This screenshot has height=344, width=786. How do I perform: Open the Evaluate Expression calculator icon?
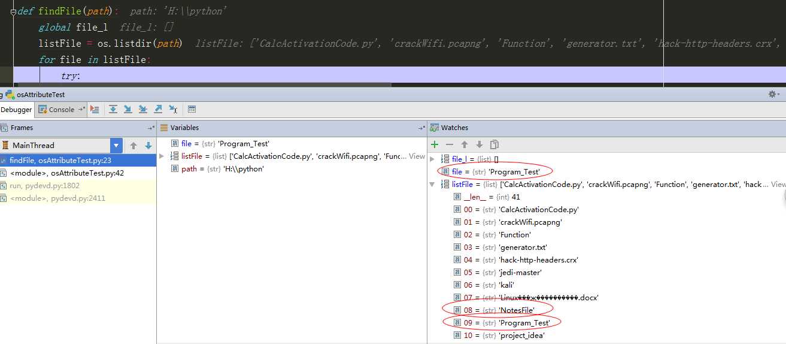click(192, 109)
